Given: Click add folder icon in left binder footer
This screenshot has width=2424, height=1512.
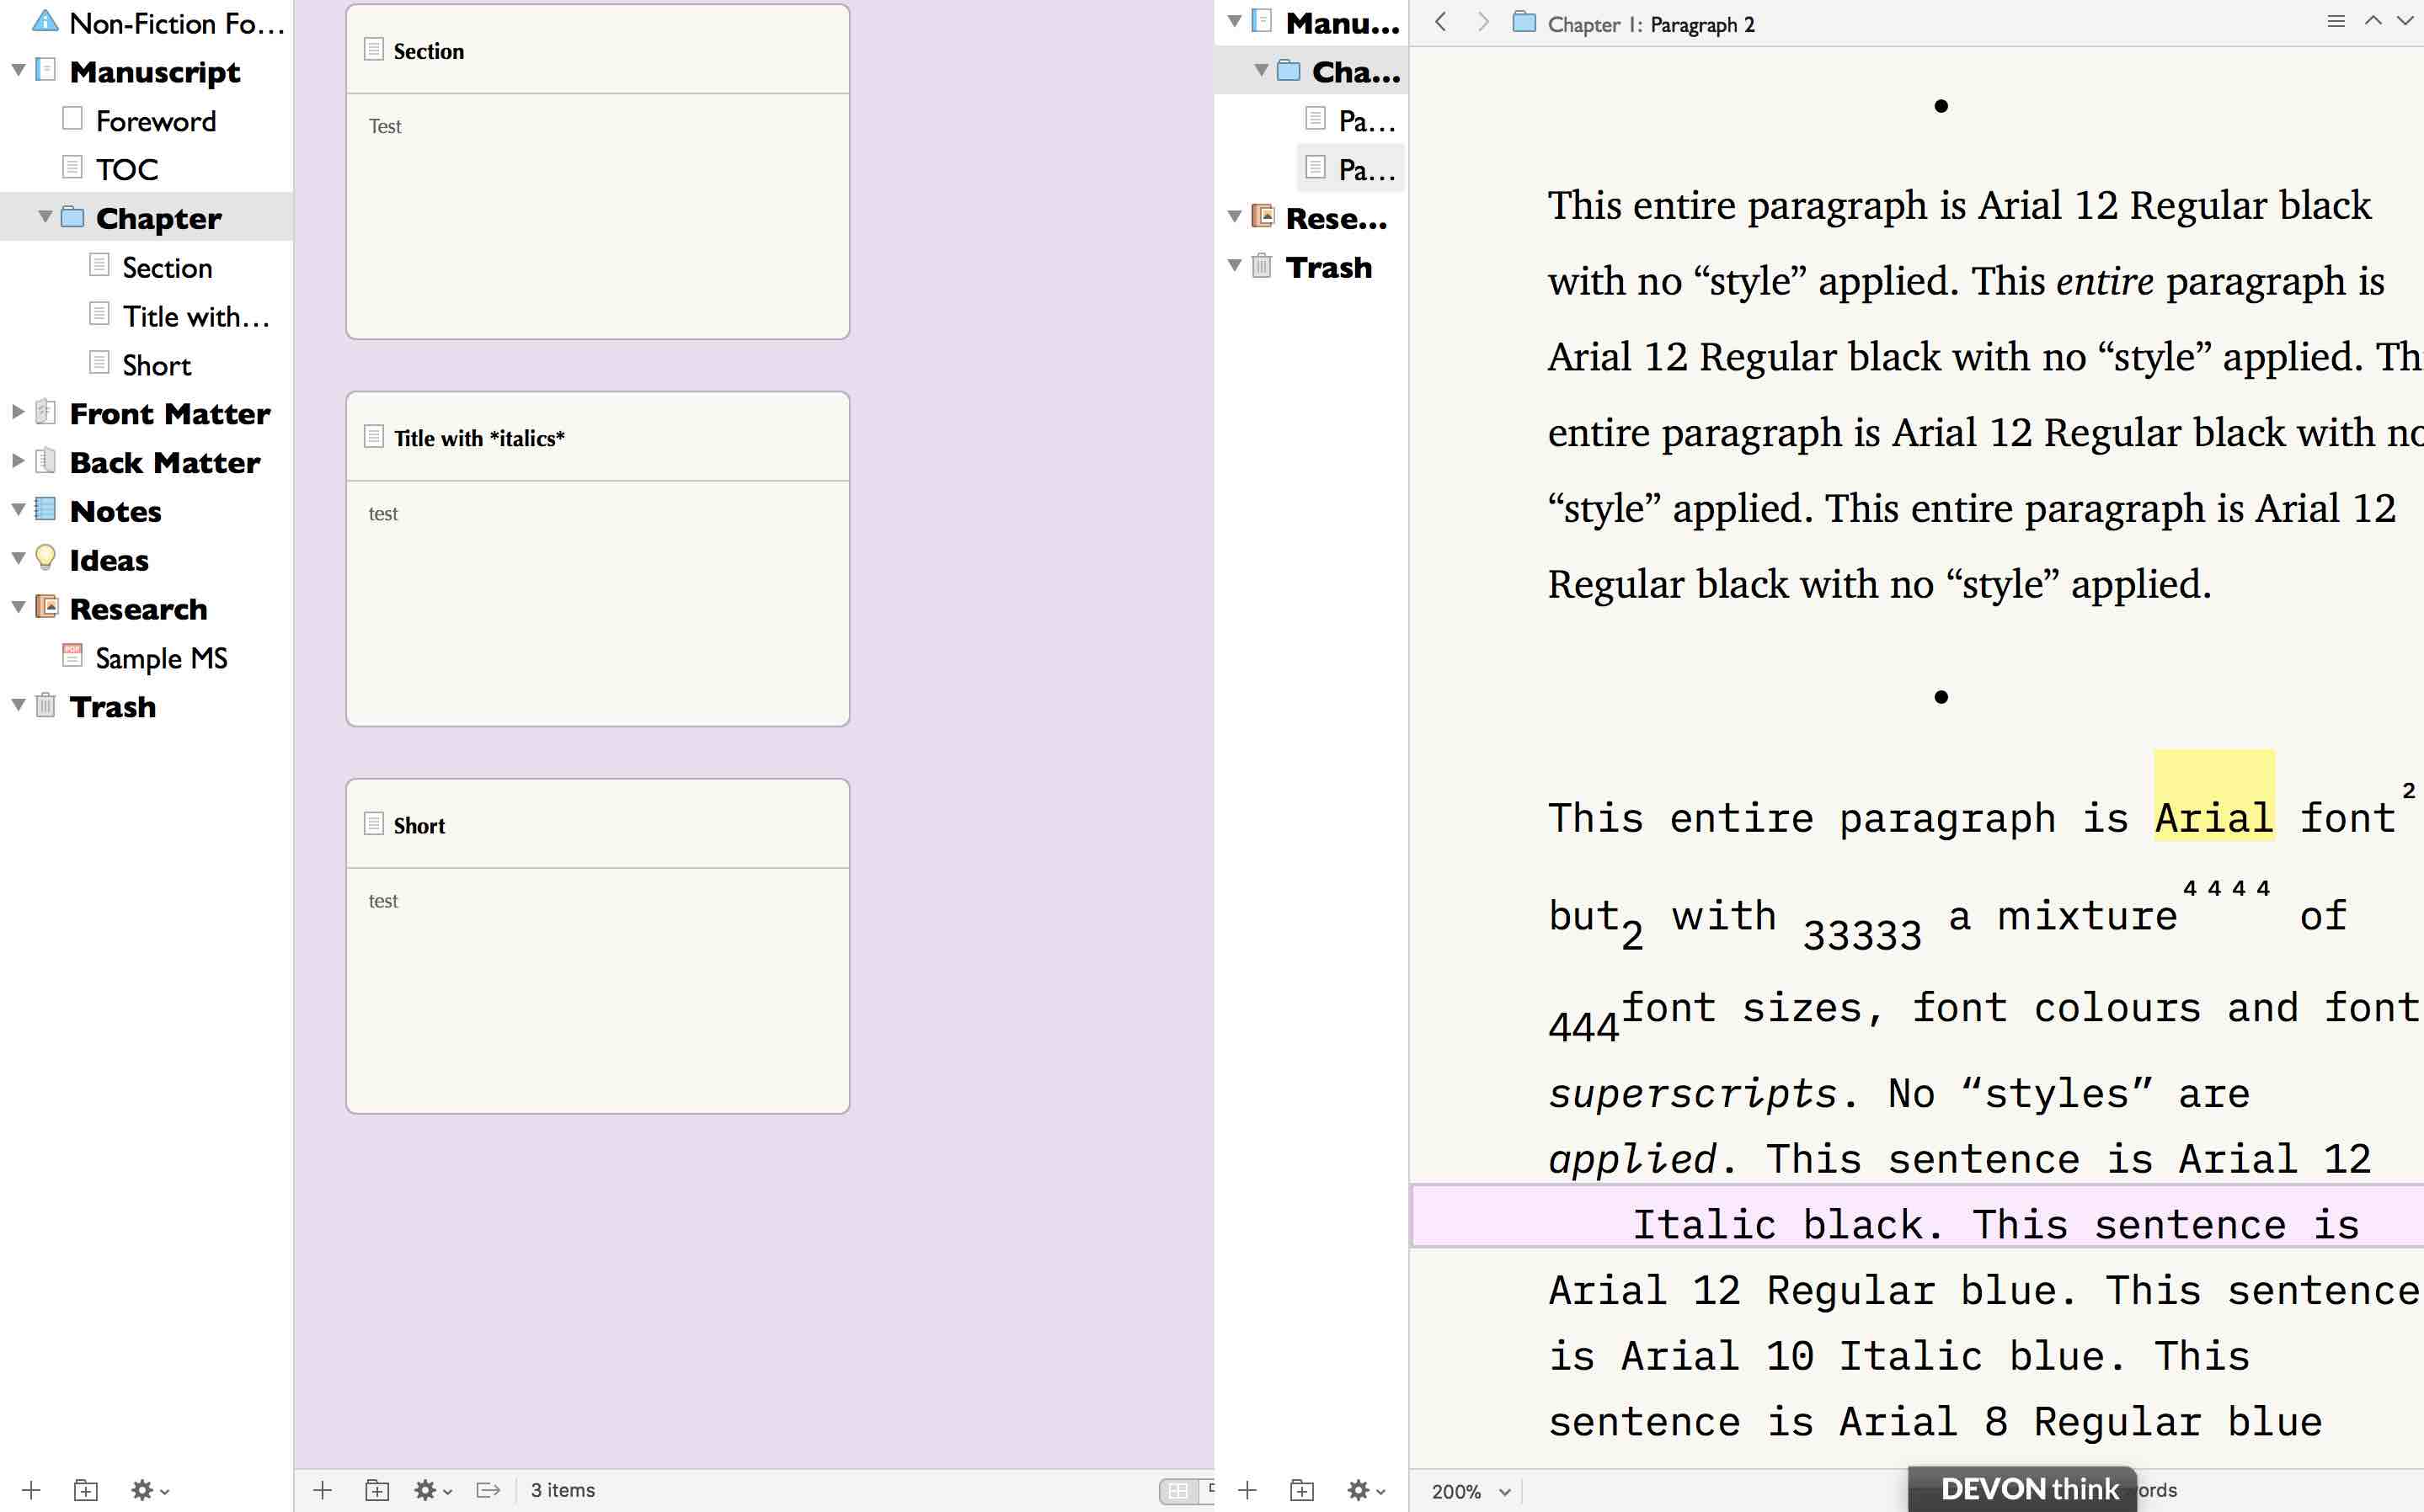Looking at the screenshot, I should point(86,1490).
